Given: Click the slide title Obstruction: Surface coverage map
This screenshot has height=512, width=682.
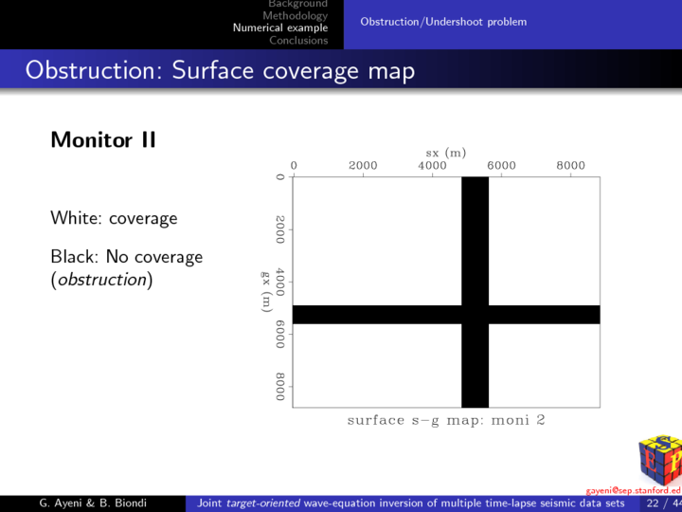Looking at the screenshot, I should pyautogui.click(x=220, y=71).
